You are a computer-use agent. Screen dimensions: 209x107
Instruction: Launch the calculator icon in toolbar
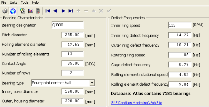[38, 11]
